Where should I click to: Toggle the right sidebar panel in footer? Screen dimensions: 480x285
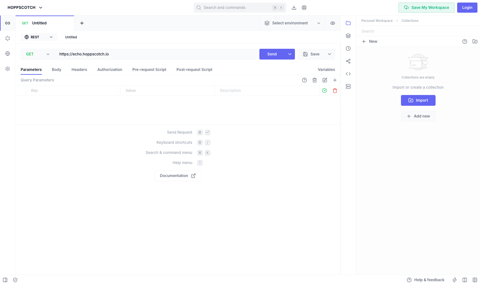(x=475, y=280)
